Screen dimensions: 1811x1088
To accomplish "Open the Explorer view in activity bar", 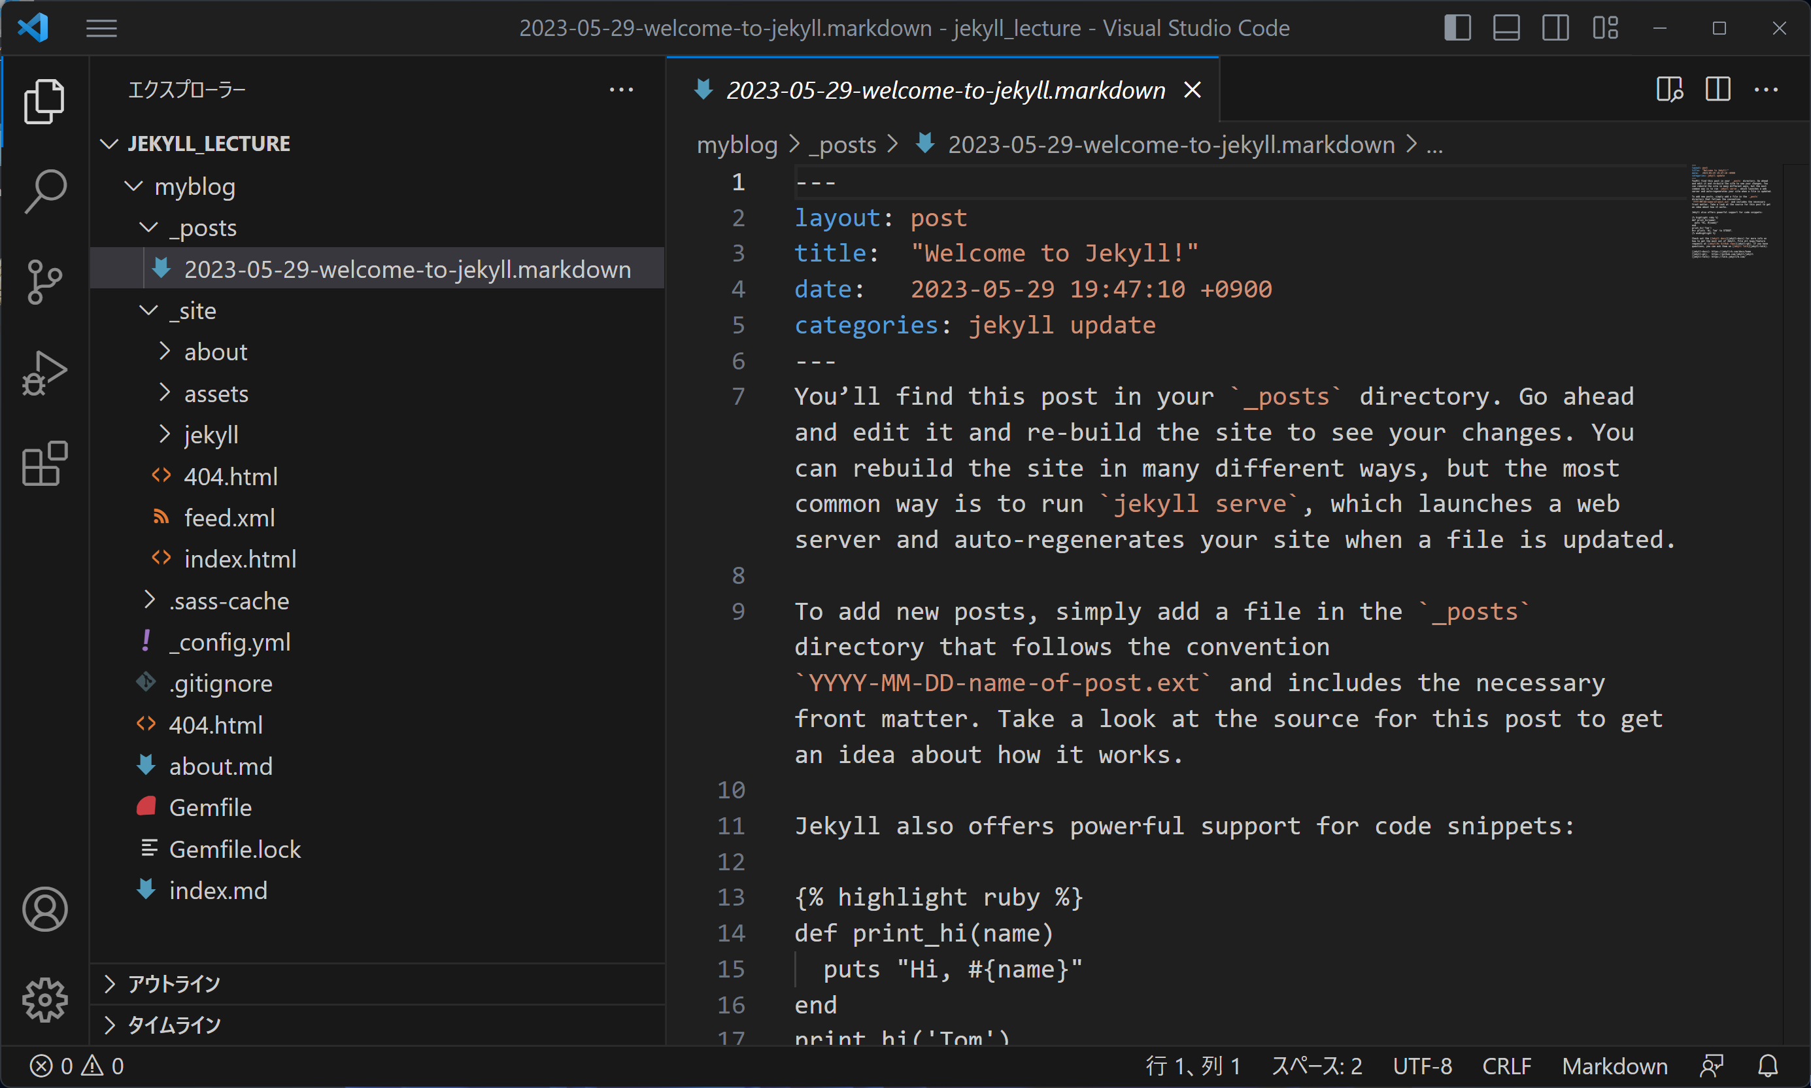I will tap(44, 101).
